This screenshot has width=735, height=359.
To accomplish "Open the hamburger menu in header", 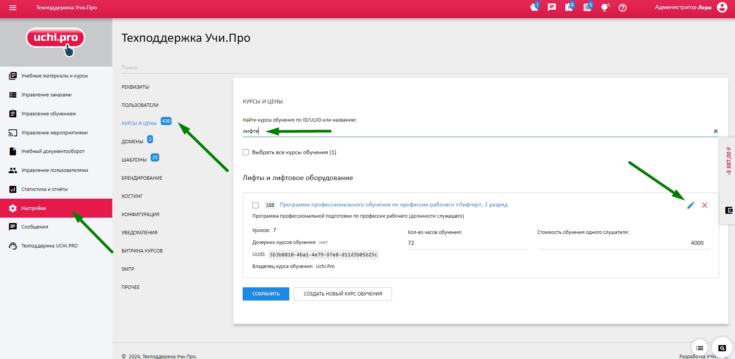I will coord(13,8).
